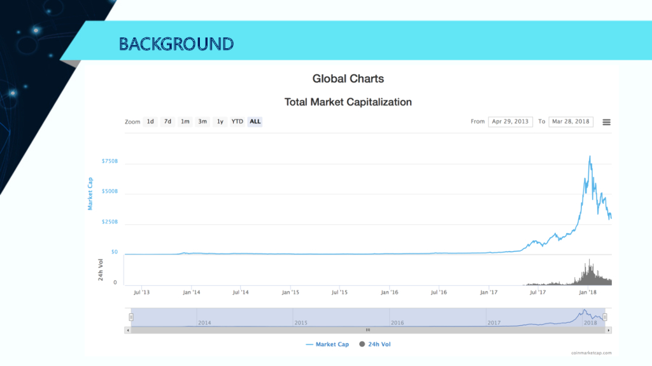Screen dimensions: 652x366
Task: Select the 1y zoom option
Action: pos(220,121)
